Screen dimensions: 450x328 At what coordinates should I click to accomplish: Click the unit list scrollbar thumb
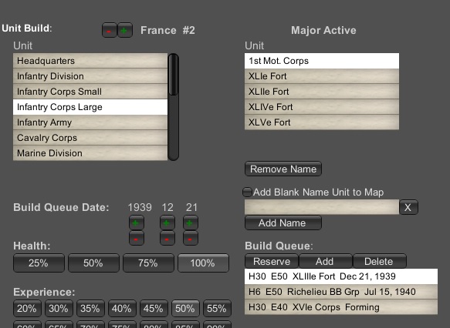coord(174,75)
